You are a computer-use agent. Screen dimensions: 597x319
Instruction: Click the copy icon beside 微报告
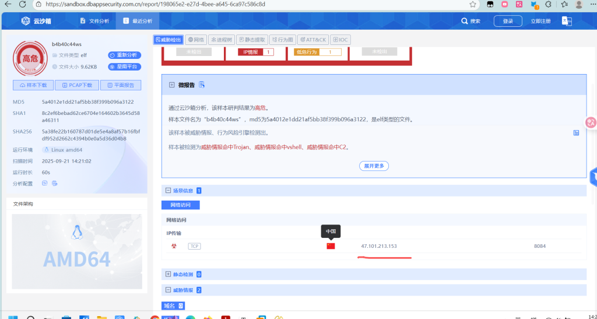pos(202,85)
